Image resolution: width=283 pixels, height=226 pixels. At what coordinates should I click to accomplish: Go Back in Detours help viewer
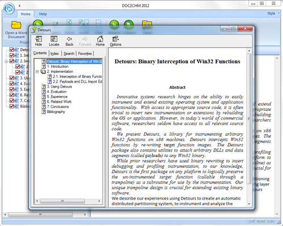pyautogui.click(x=70, y=41)
